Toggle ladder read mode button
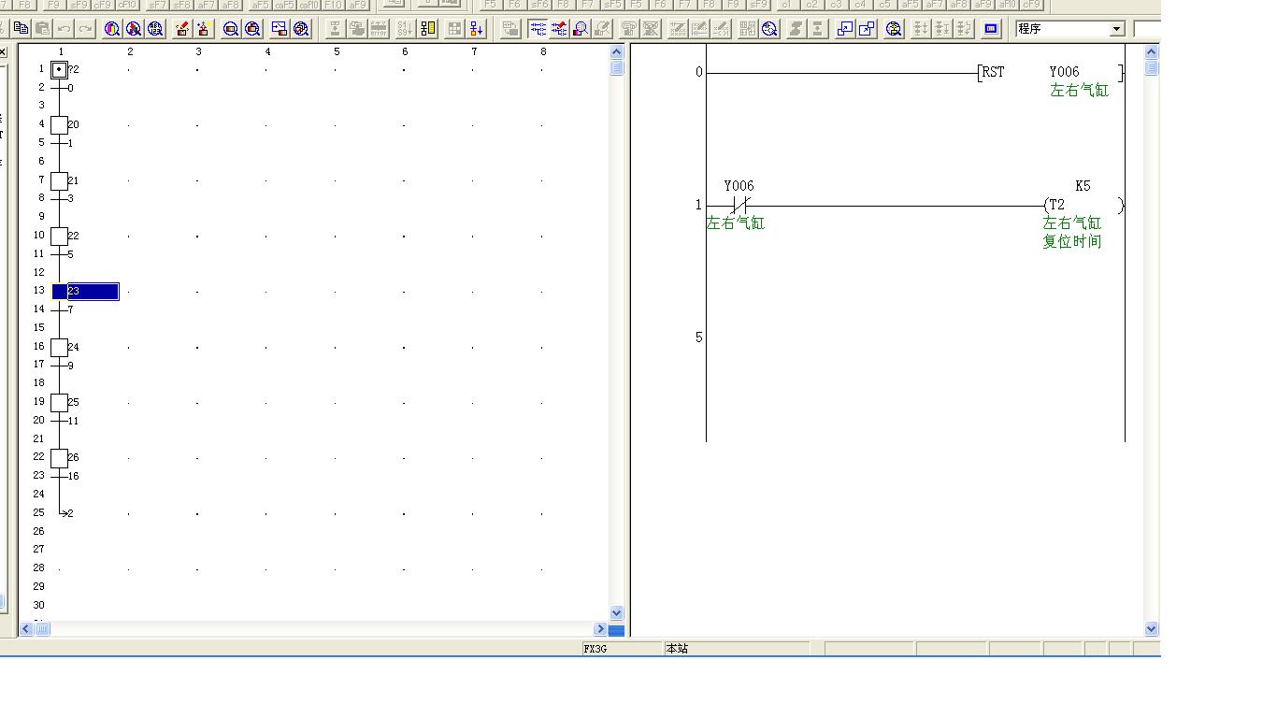1277x718 pixels. tap(538, 29)
